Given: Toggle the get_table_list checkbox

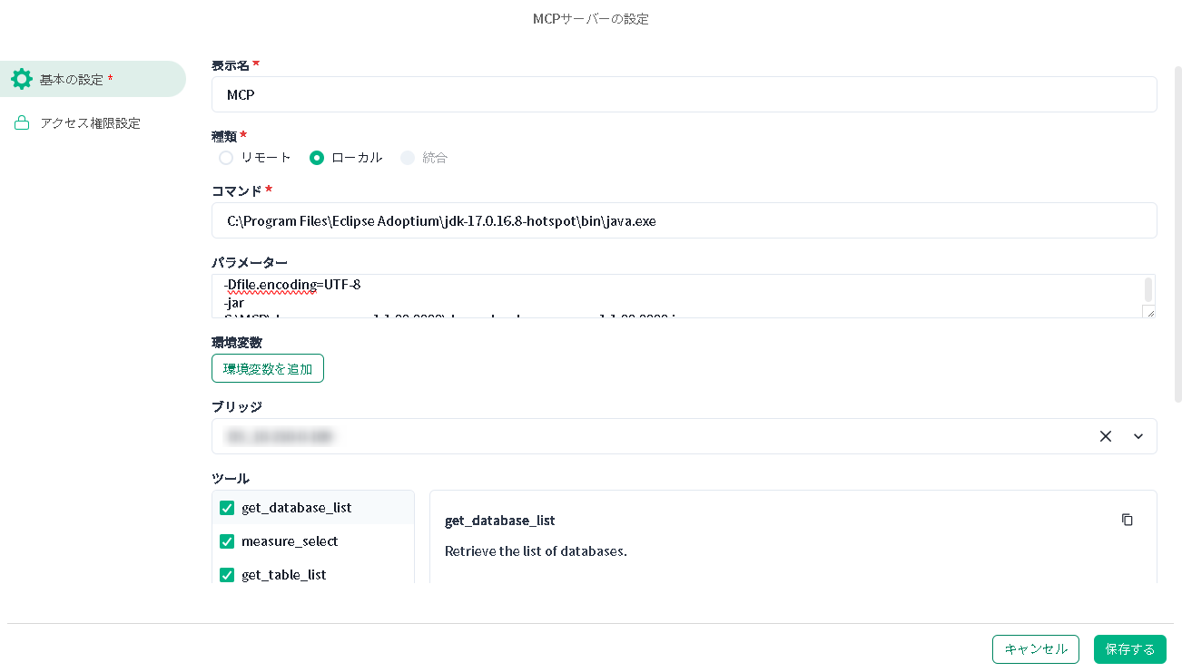Looking at the screenshot, I should pos(227,575).
